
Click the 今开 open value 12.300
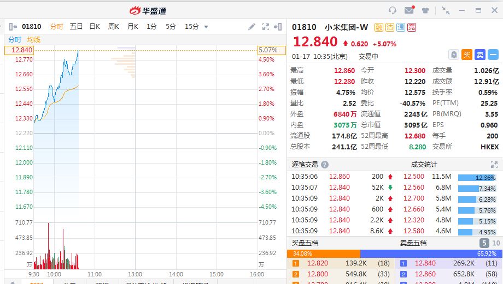coord(415,71)
